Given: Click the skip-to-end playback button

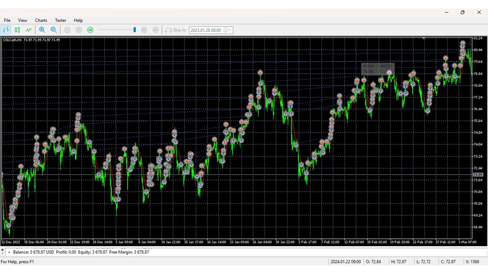Looking at the screenshot, I should point(156,30).
